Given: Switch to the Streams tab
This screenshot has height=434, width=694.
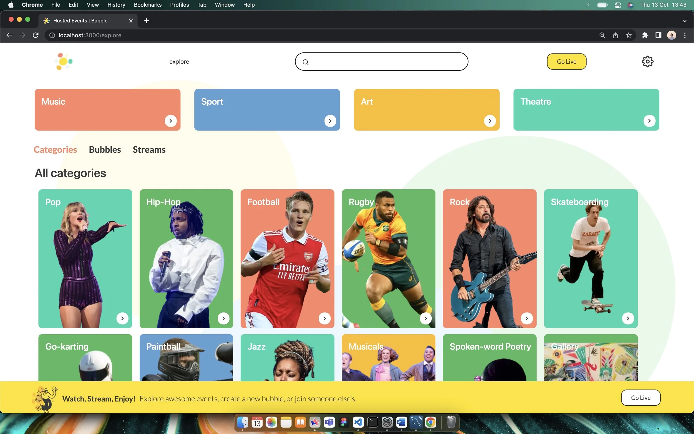Looking at the screenshot, I should [x=149, y=150].
